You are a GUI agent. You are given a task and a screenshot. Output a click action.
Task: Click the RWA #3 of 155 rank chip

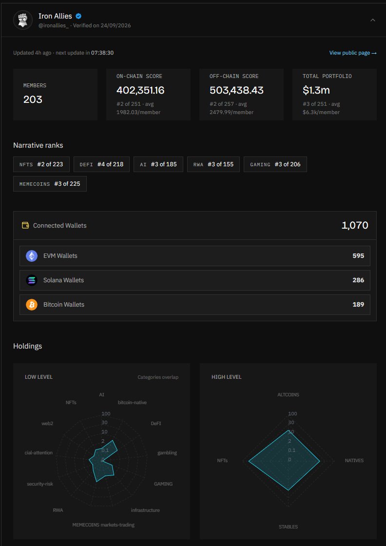(x=213, y=164)
